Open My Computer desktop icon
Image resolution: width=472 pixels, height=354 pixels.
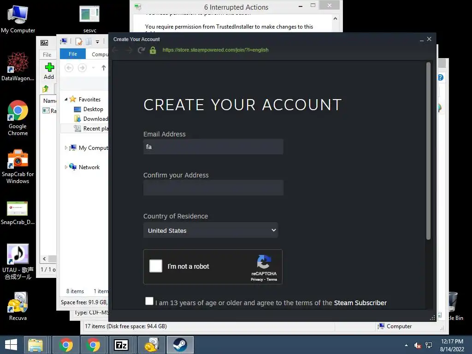18,19
